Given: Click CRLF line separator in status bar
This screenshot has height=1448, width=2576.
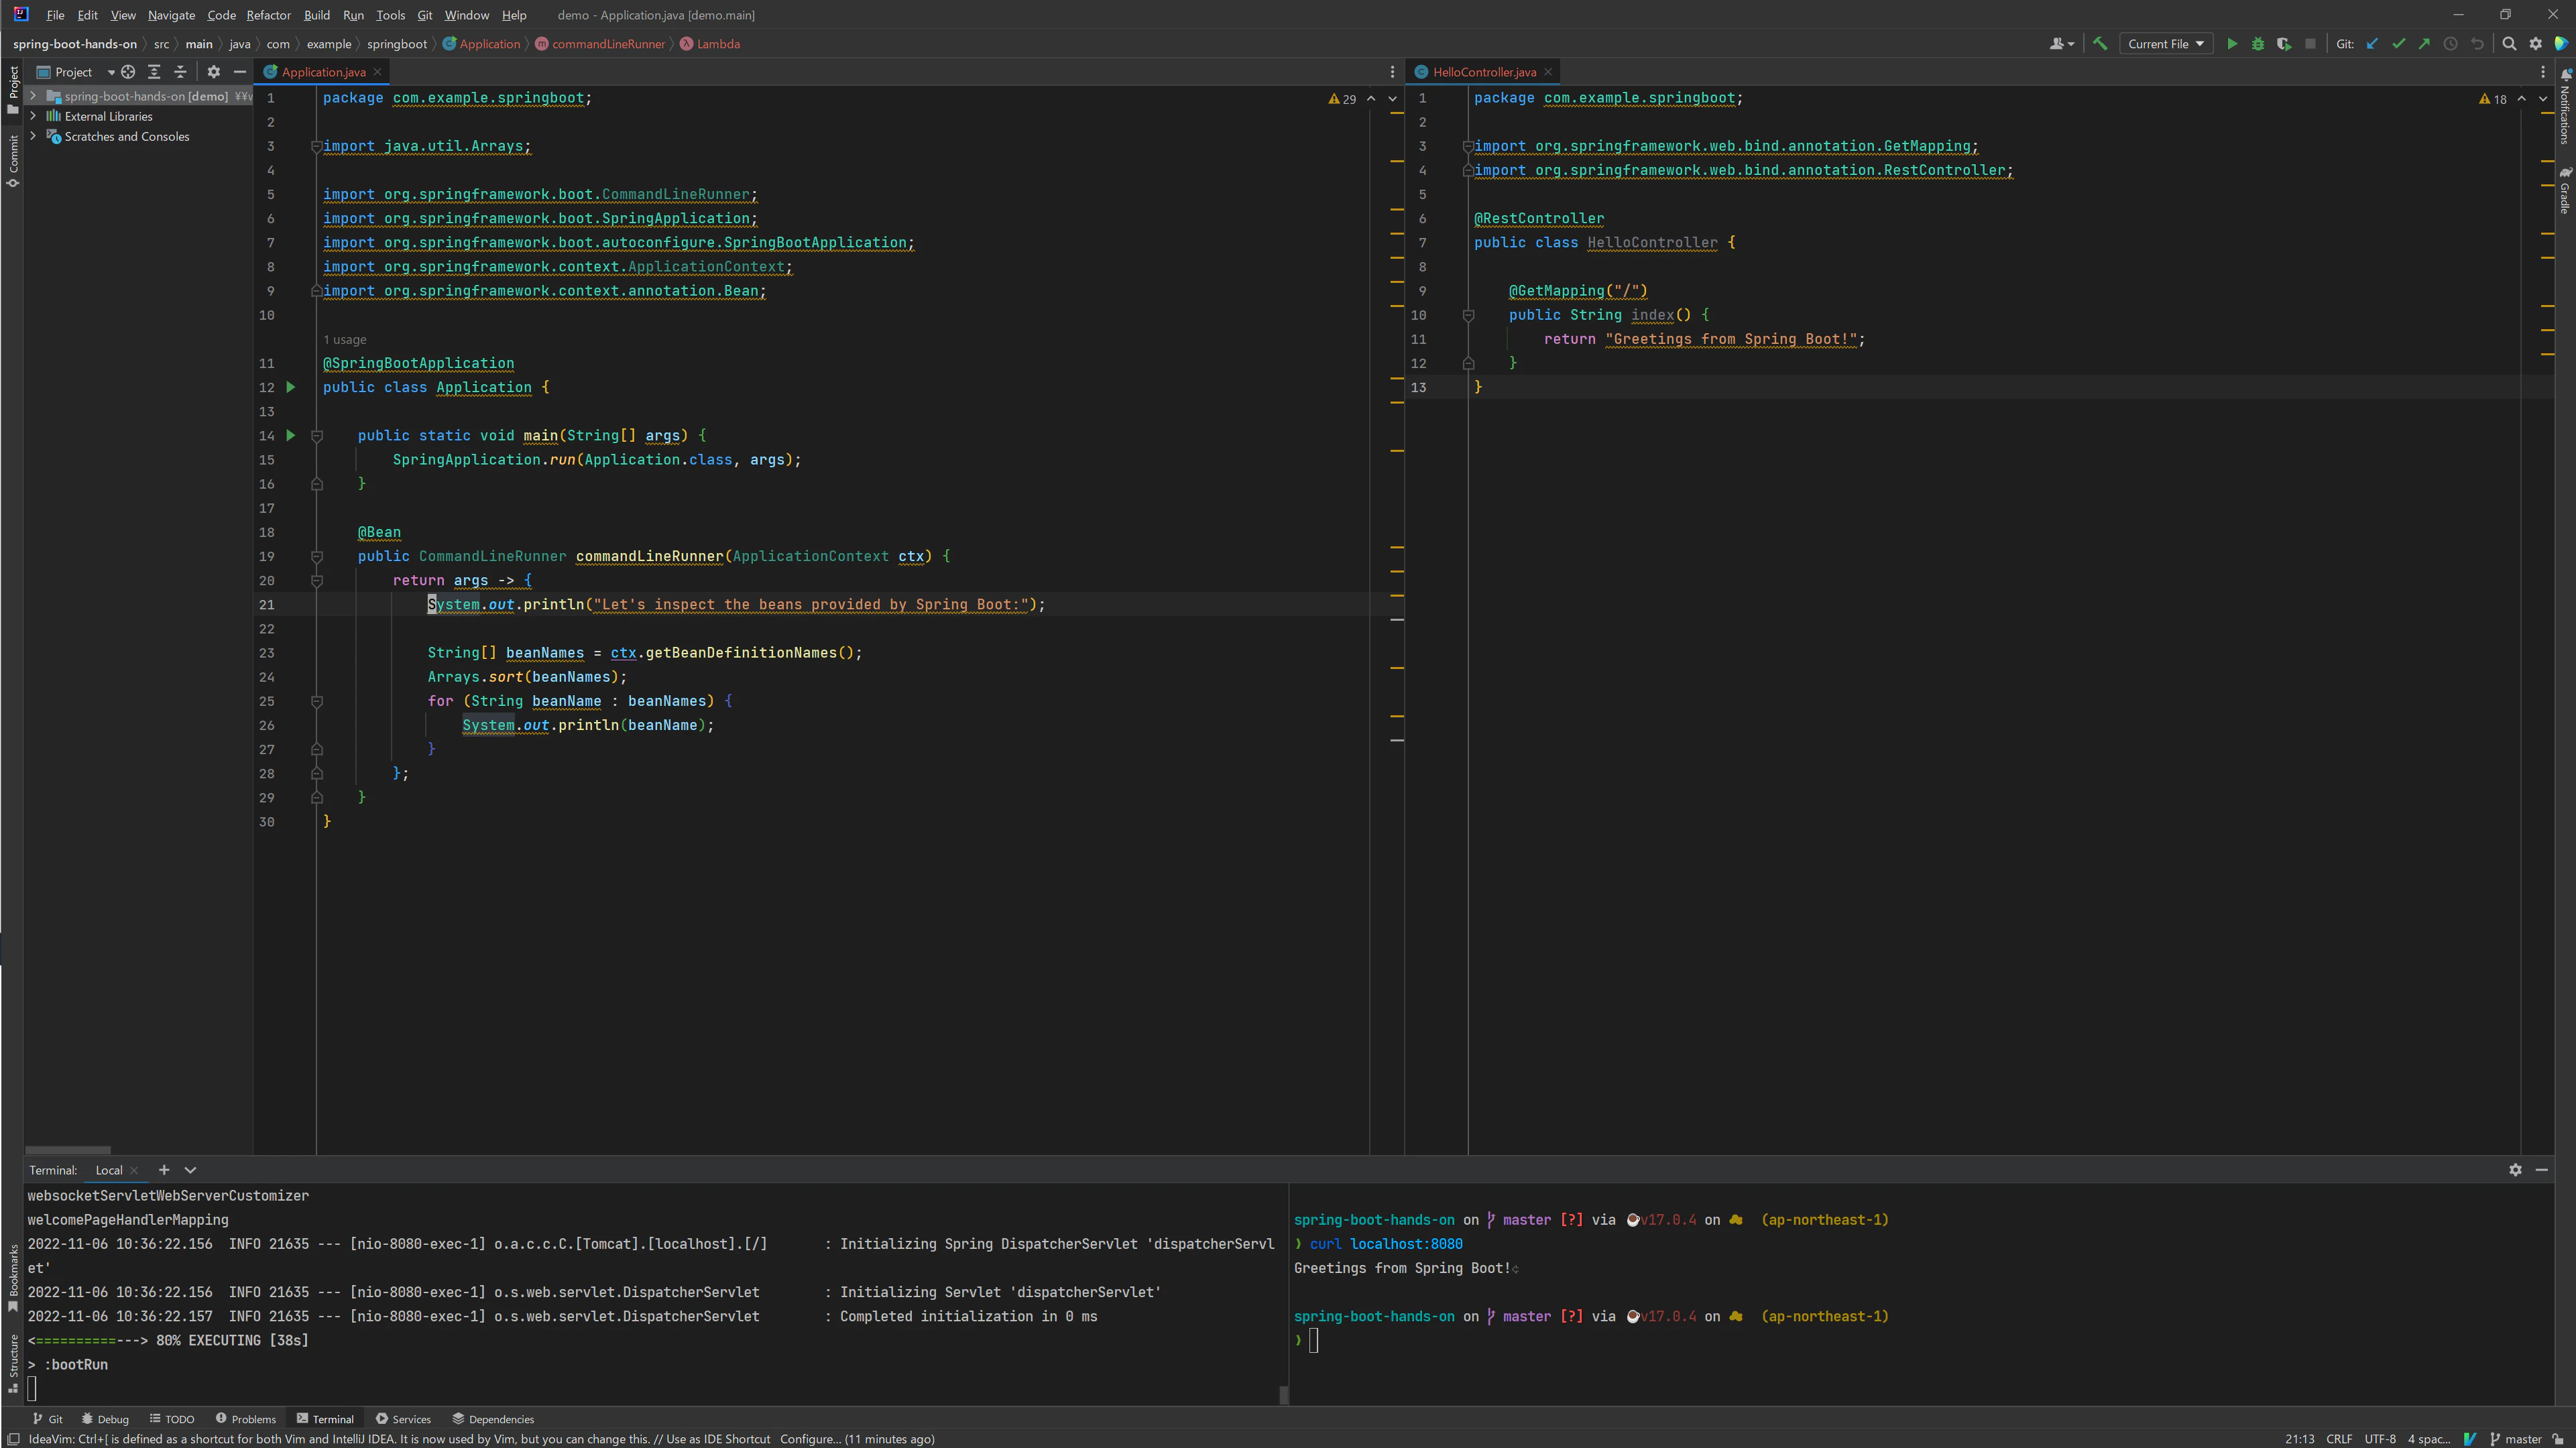Looking at the screenshot, I should (2339, 1439).
